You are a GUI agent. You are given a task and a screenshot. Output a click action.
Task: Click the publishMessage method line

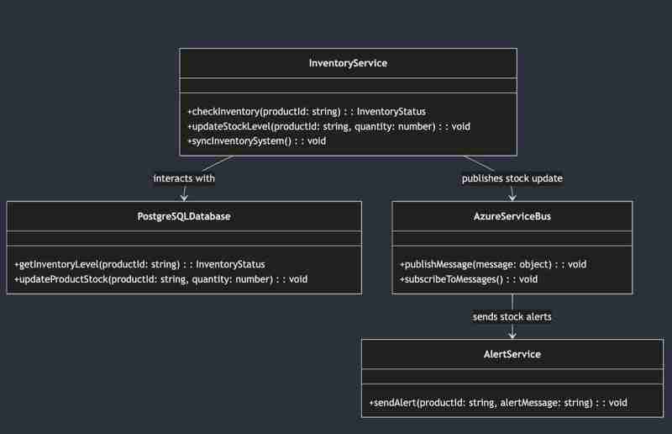pyautogui.click(x=493, y=264)
